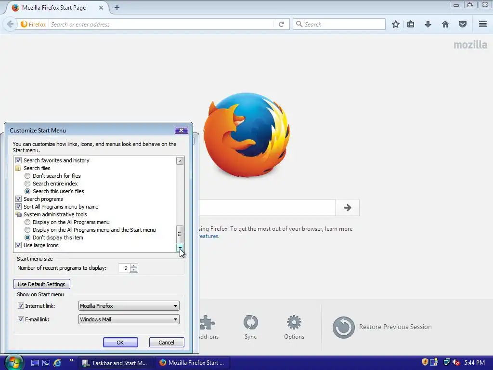Select Display on the All Programs menu

27,222
